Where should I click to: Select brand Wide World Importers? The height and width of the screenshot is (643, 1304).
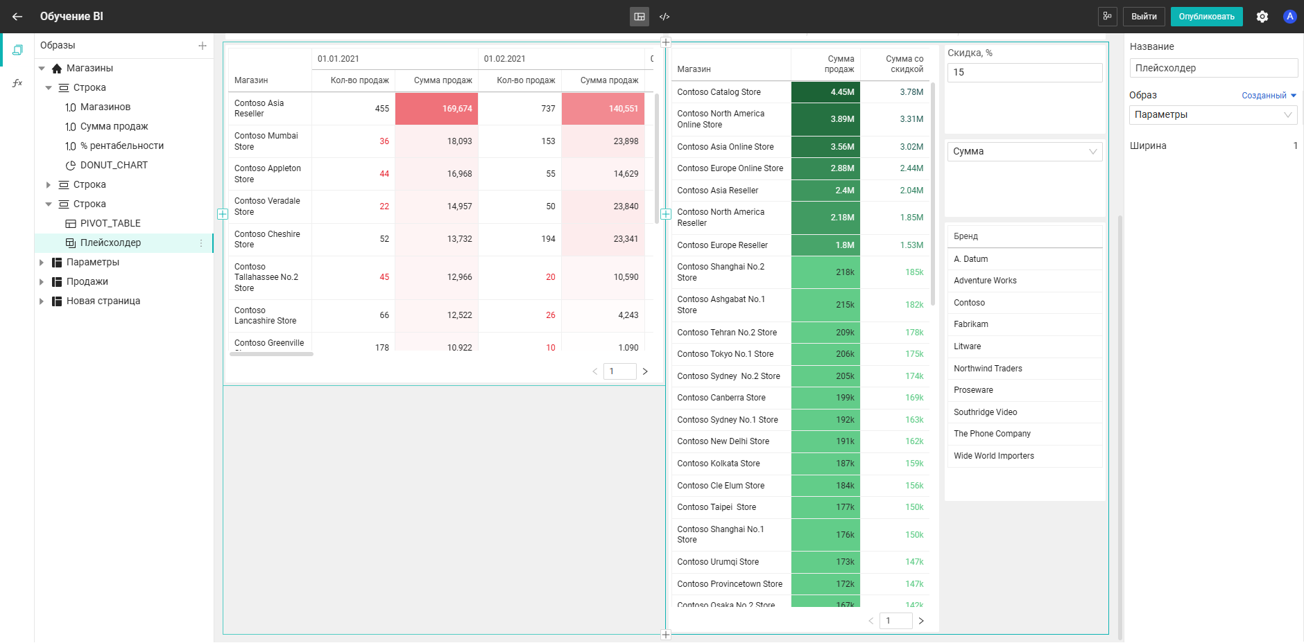tap(1025, 456)
